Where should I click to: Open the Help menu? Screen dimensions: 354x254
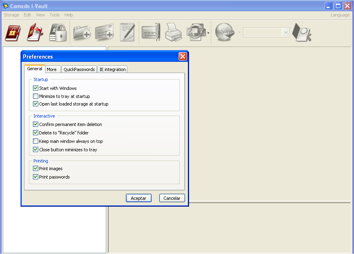(x=69, y=15)
